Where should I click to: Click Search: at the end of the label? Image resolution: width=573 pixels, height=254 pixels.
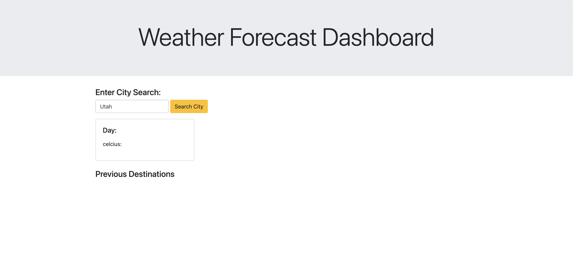coord(147,92)
